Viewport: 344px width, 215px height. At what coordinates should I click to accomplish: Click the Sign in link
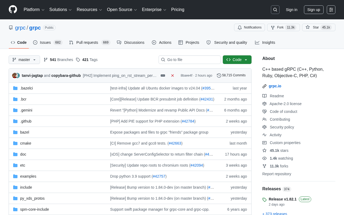[292, 10]
